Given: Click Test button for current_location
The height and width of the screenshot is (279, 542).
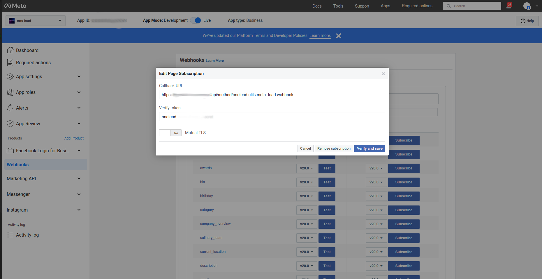Looking at the screenshot, I should coord(327,252).
